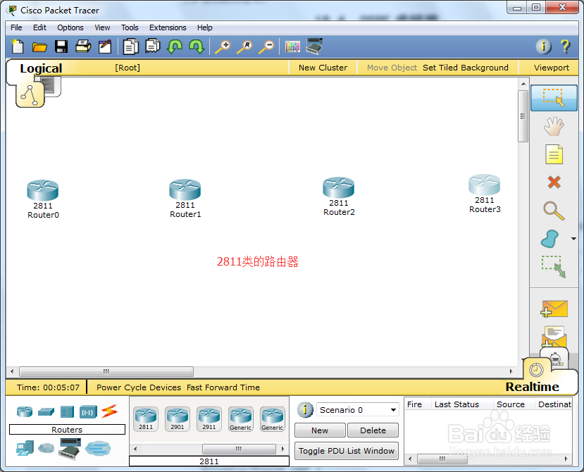Open the Help menu
This screenshot has width=584, height=472.
(x=204, y=27)
